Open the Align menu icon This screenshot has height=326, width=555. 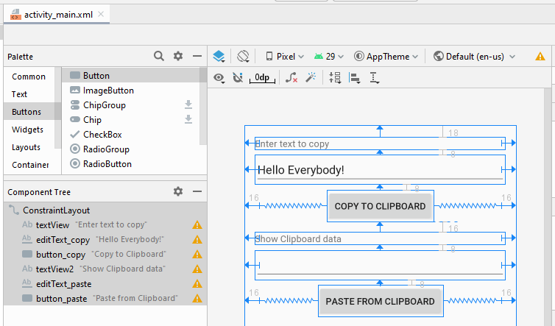click(x=354, y=77)
